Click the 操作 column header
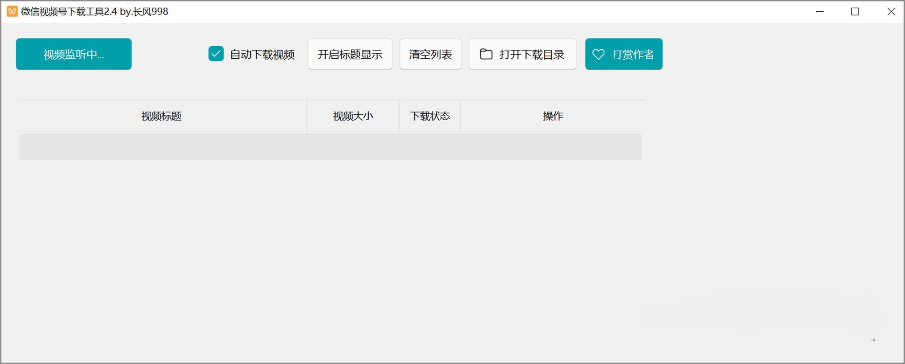Screen dimensions: 905x364 point(553,116)
